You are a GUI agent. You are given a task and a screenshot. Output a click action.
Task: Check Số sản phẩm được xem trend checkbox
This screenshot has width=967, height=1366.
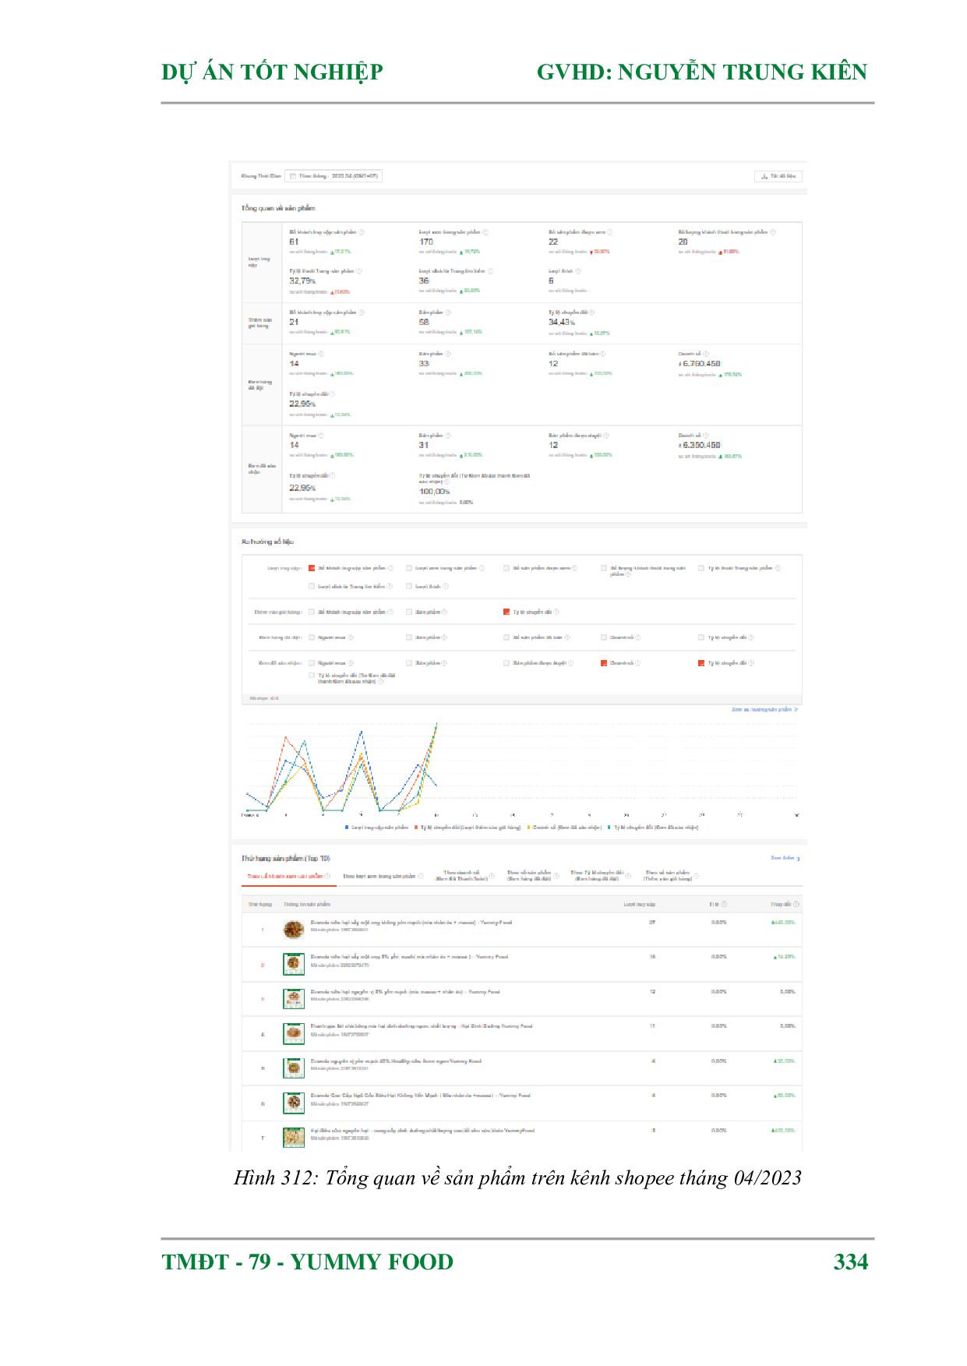[506, 568]
